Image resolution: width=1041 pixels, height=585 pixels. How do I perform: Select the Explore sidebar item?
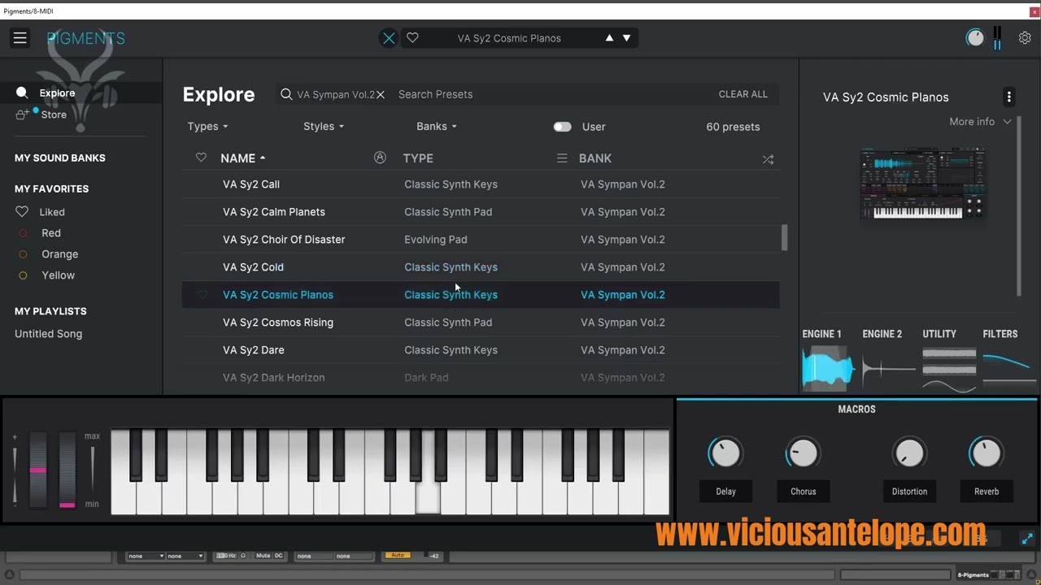81,93
